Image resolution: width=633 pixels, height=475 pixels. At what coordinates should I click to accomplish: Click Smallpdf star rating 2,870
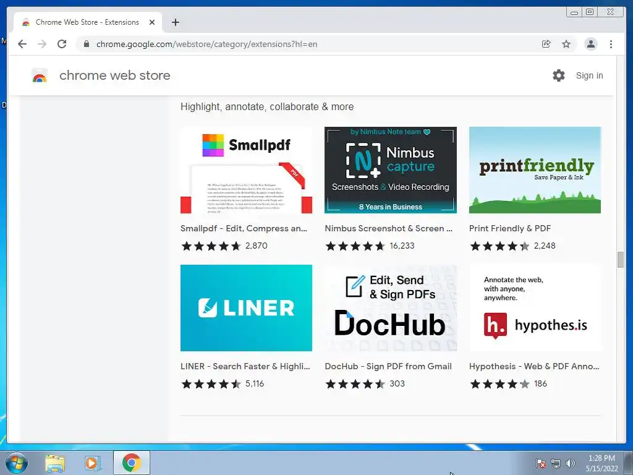224,246
